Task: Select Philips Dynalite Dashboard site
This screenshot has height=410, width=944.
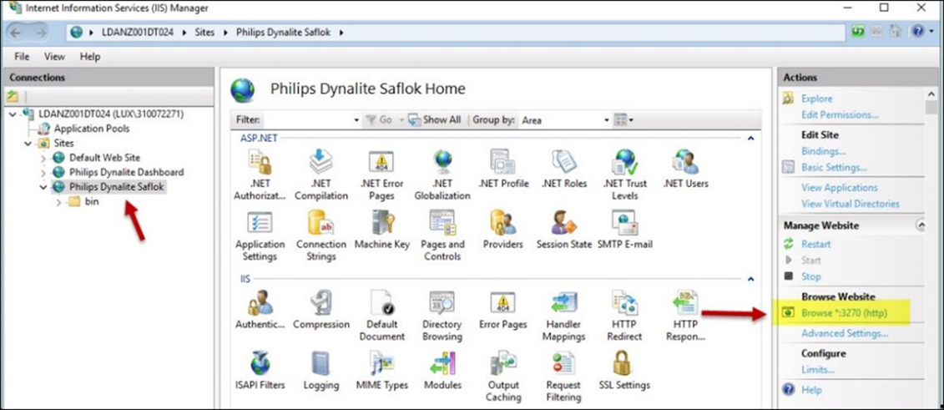Action: click(x=126, y=172)
